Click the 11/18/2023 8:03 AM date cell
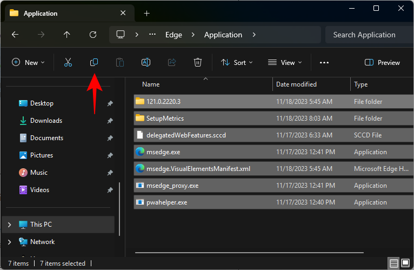The height and width of the screenshot is (270, 414). [304, 118]
